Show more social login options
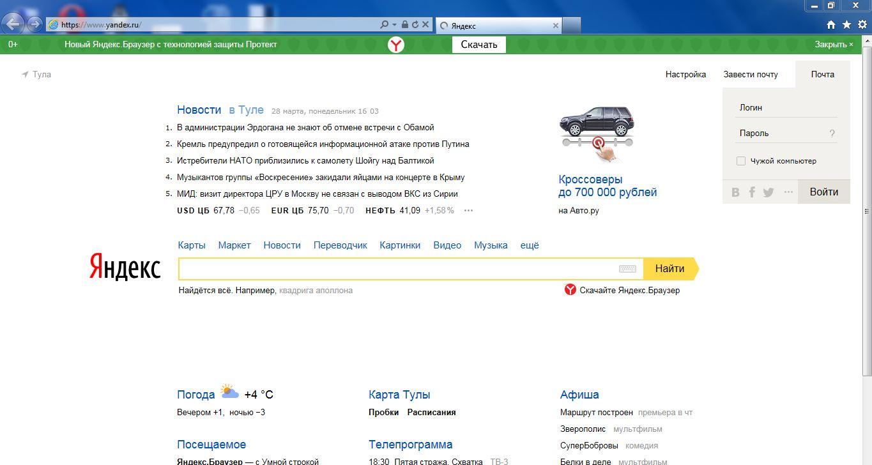Screen dimensions: 872x465 tap(788, 192)
